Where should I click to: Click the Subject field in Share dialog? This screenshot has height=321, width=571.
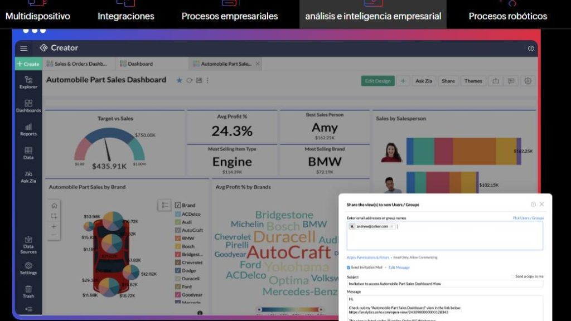click(x=444, y=284)
